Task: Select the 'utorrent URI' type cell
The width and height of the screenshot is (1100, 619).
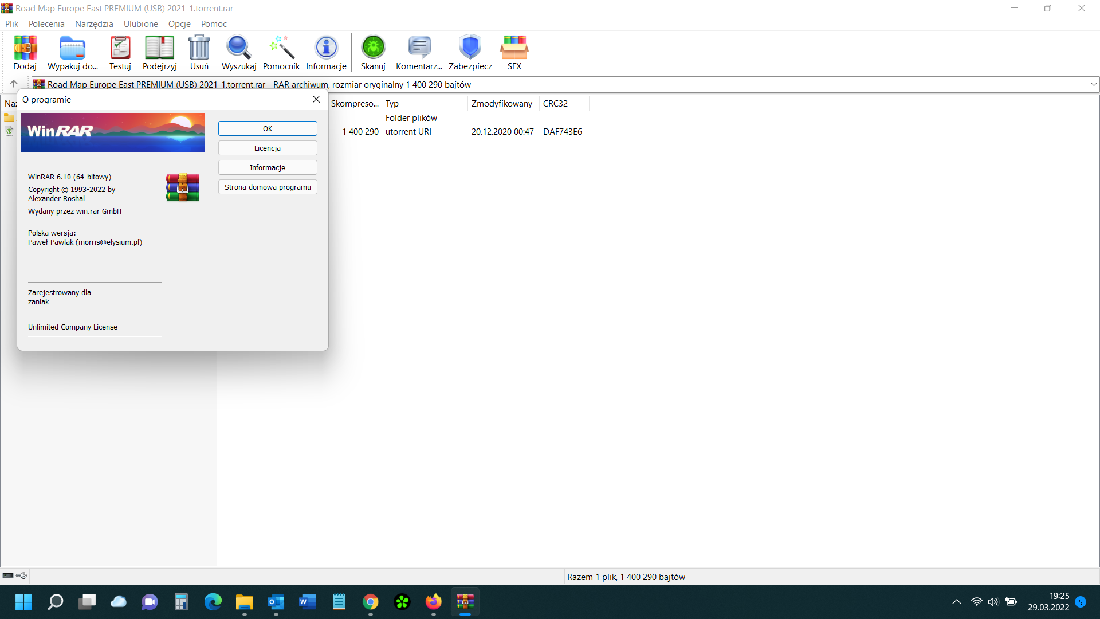Action: pyautogui.click(x=408, y=131)
